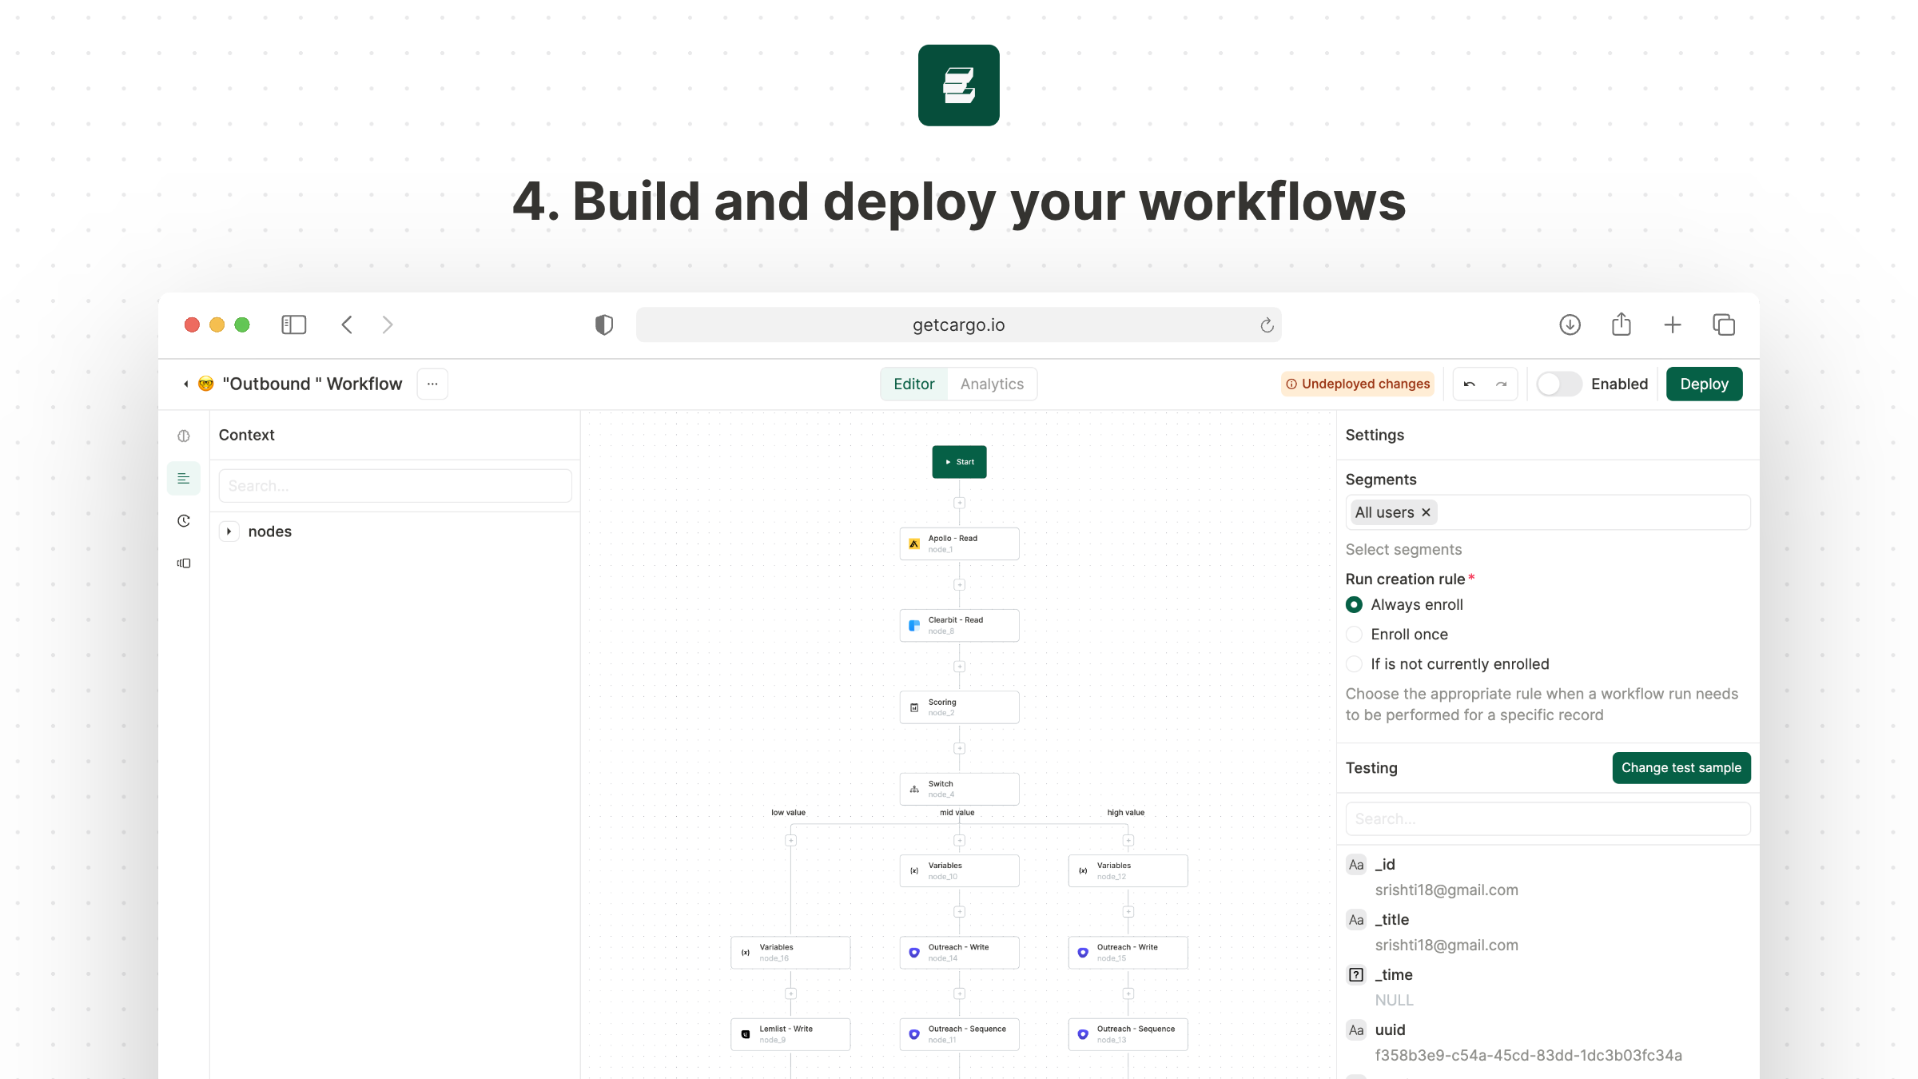The height and width of the screenshot is (1079, 1918).
Task: Click the browser share icon
Action: [1621, 324]
